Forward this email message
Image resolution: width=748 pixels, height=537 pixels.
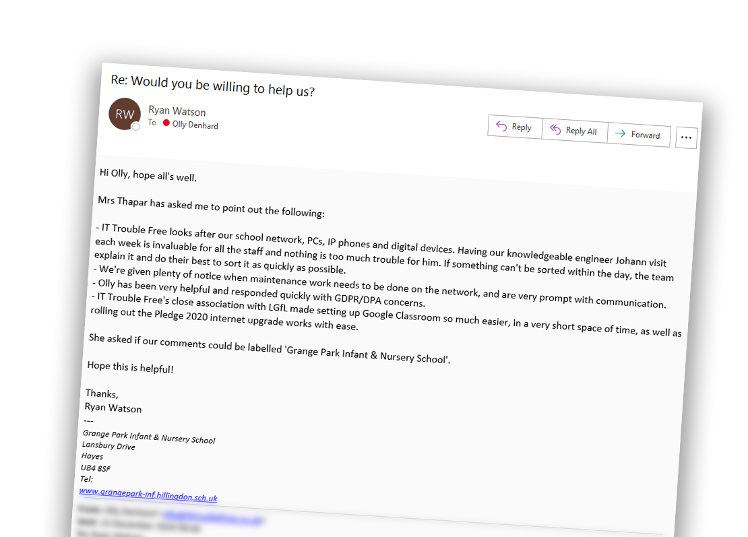[640, 134]
